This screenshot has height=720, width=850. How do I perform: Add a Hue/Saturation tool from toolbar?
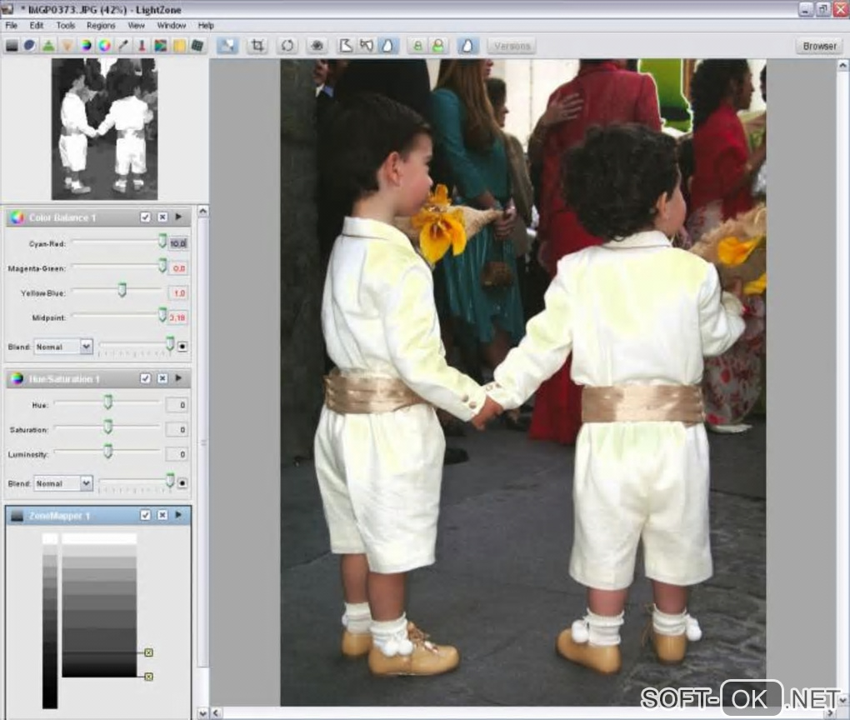(x=86, y=46)
